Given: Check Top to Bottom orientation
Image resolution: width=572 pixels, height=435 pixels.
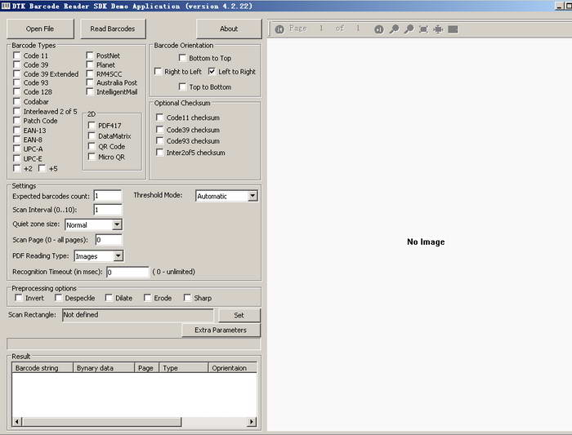Looking at the screenshot, I should click(182, 87).
